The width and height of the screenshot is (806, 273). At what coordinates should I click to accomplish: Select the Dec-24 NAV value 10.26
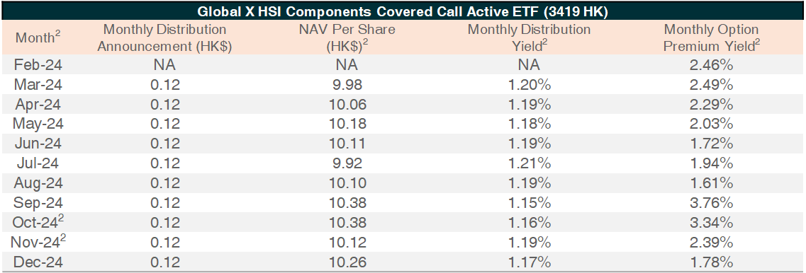(345, 262)
